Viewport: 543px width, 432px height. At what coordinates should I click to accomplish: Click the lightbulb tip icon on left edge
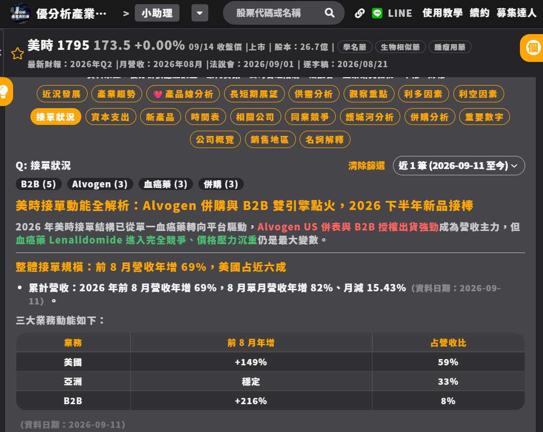[x=5, y=92]
